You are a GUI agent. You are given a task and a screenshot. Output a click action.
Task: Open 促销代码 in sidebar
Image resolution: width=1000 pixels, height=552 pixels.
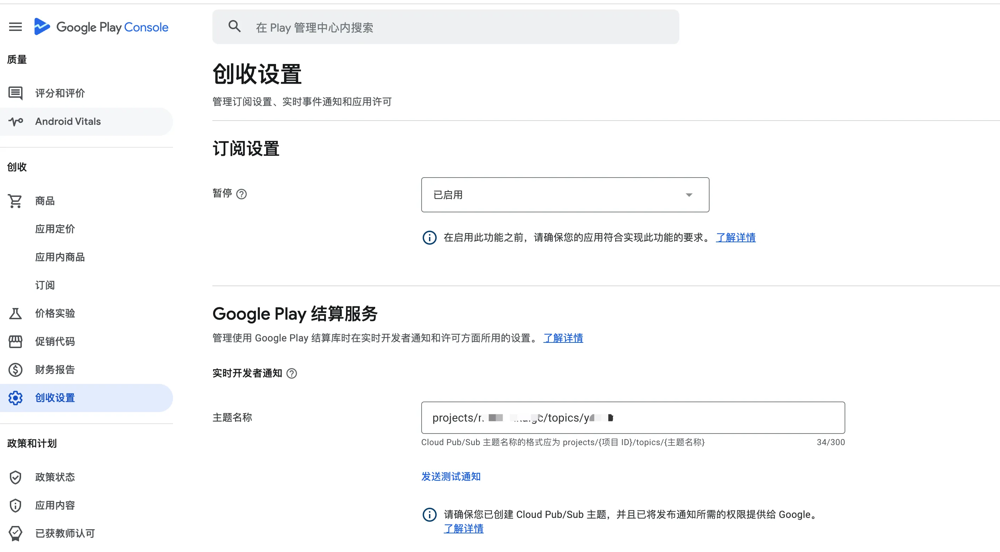pyautogui.click(x=86, y=342)
